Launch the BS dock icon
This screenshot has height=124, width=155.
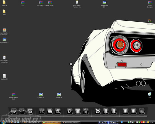(x=141, y=111)
